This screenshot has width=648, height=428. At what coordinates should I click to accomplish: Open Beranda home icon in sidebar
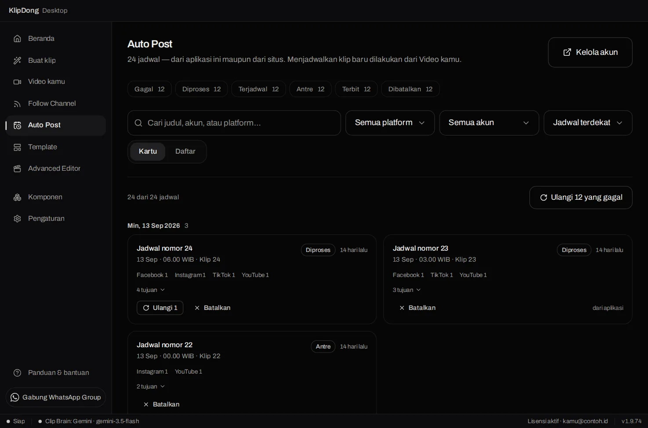click(x=17, y=39)
